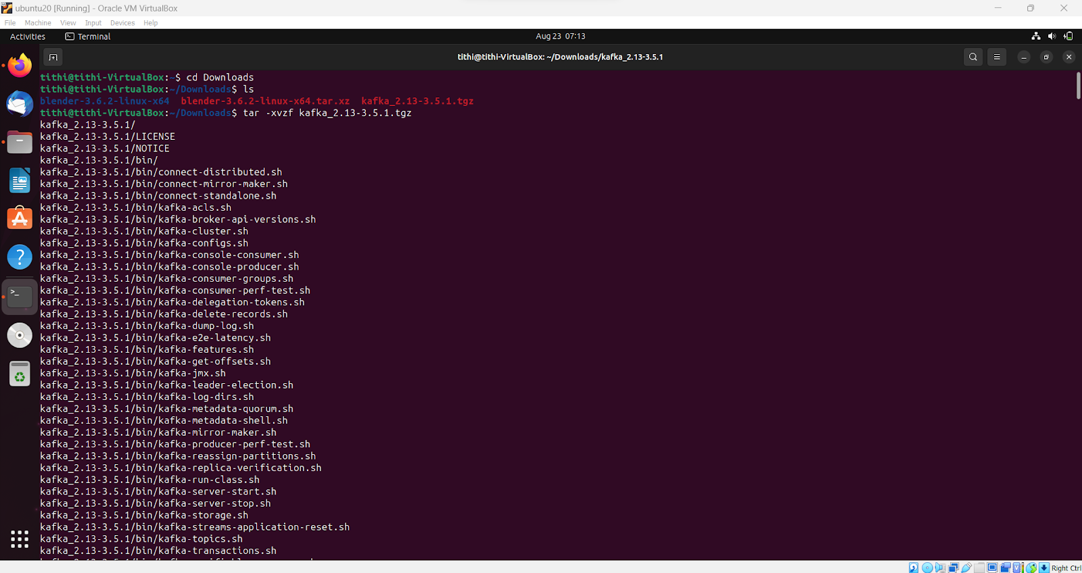This screenshot has height=573, width=1082.
Task: Open the VirtualBox Machine menu
Action: (x=38, y=23)
